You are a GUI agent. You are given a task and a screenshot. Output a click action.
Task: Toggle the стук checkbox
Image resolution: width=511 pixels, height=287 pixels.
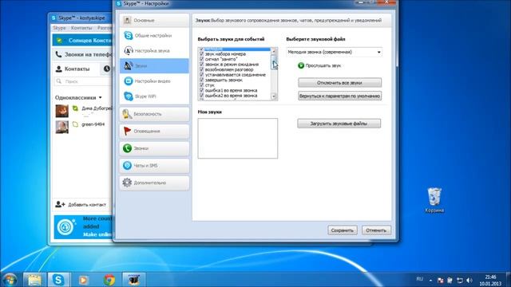click(201, 85)
